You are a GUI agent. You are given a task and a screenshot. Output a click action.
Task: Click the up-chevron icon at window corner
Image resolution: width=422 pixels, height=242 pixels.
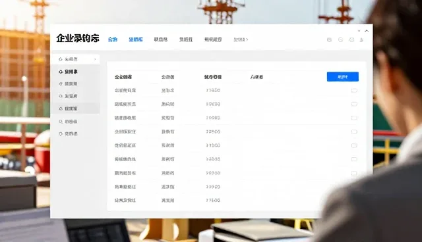[x=367, y=31]
